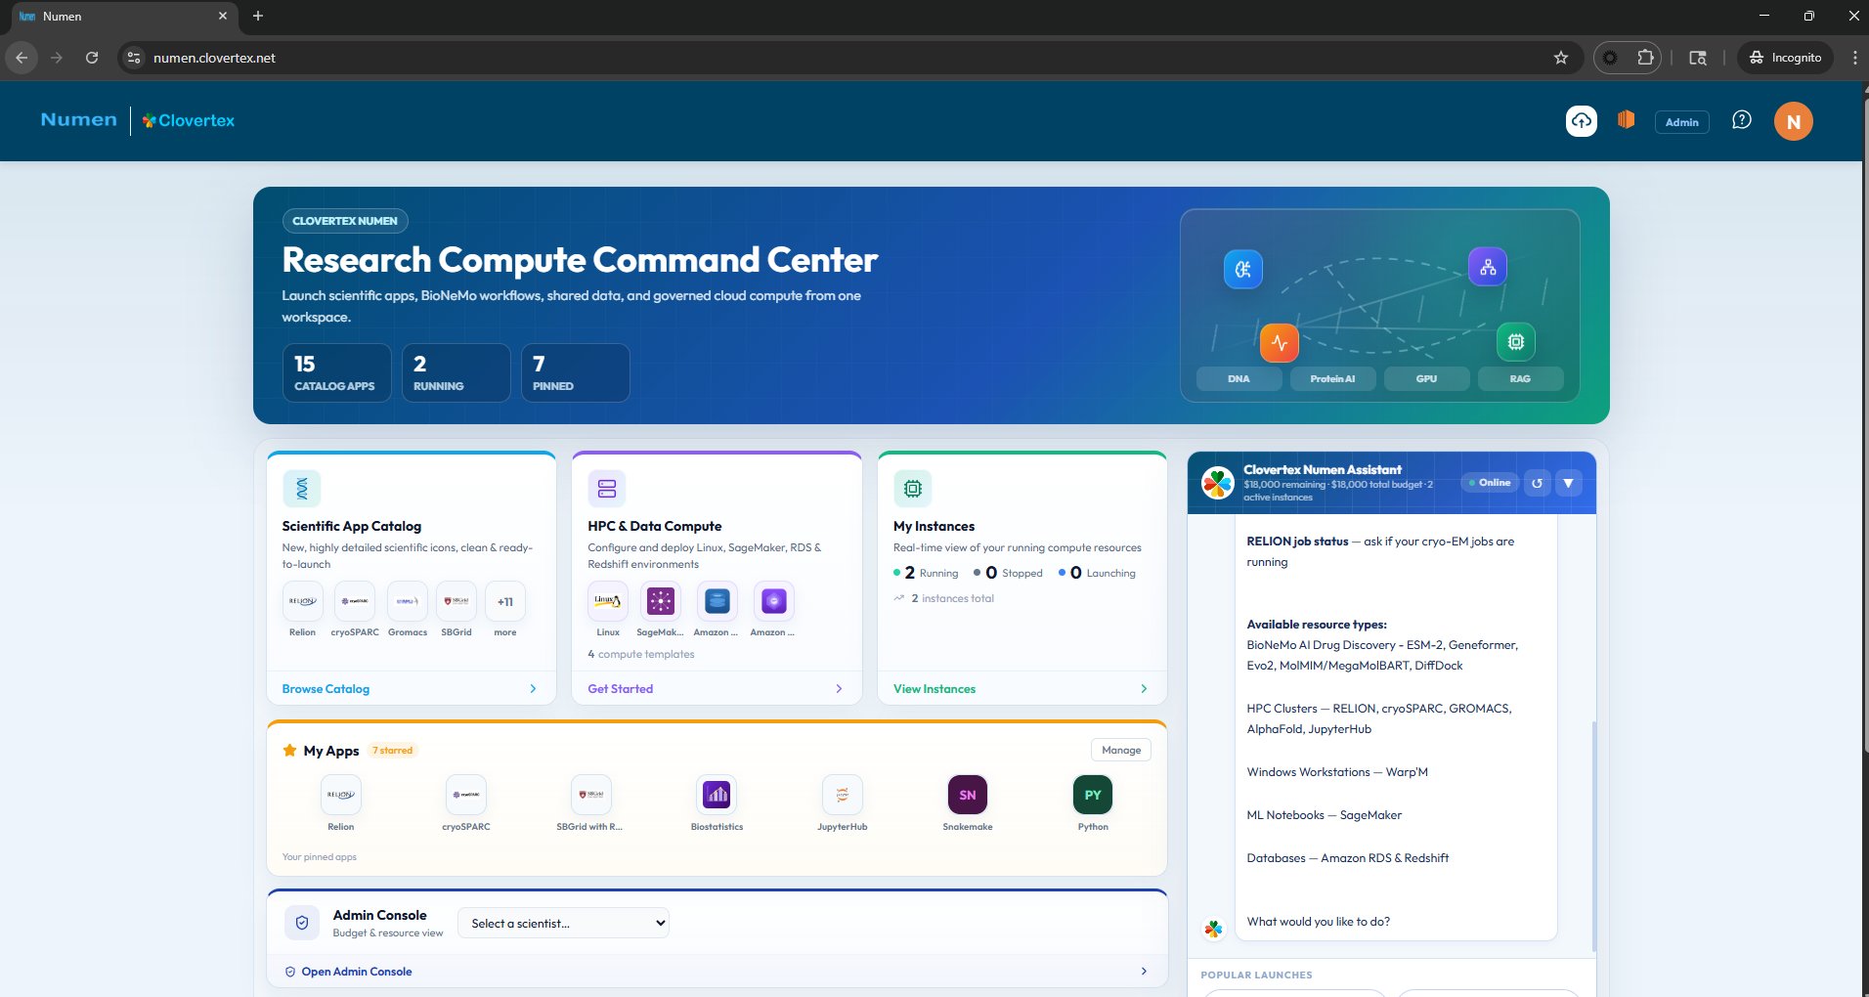The image size is (1869, 997).
Task: Click the Clovertex assistant logo avatar
Action: click(1217, 483)
